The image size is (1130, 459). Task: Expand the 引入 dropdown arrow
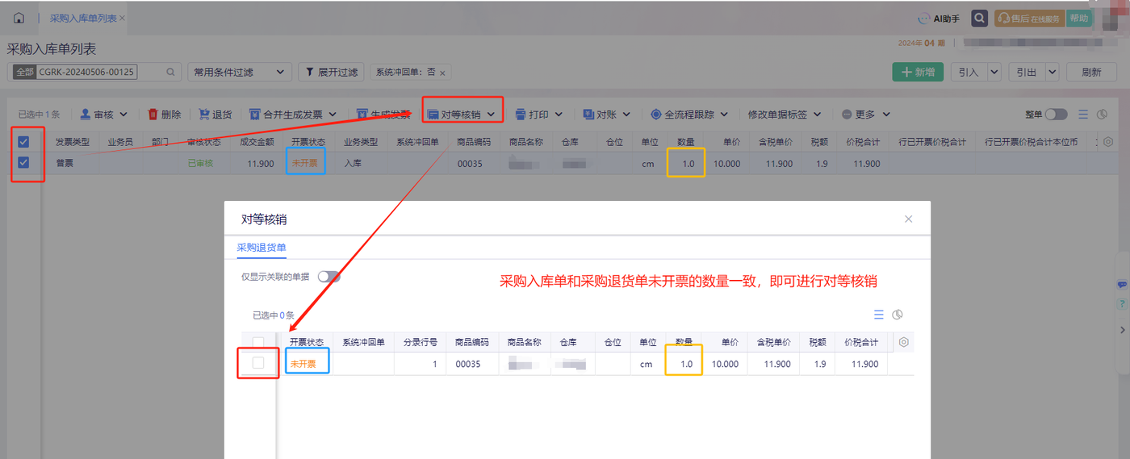point(994,72)
